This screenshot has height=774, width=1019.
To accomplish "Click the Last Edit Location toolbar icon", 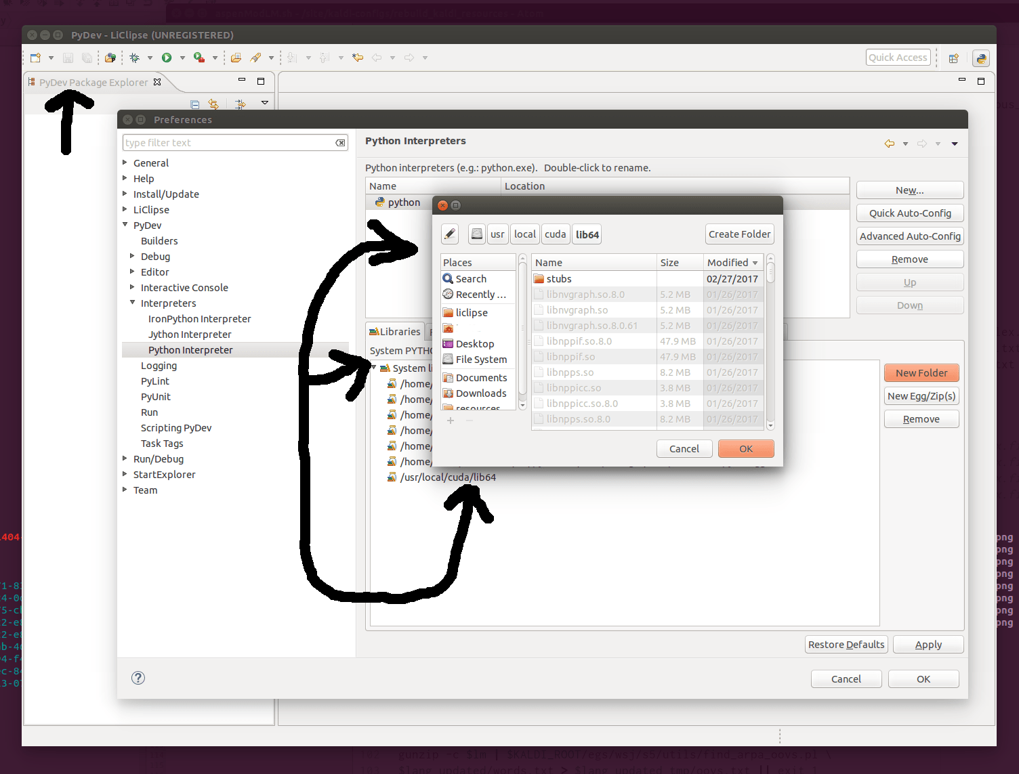I will point(358,58).
